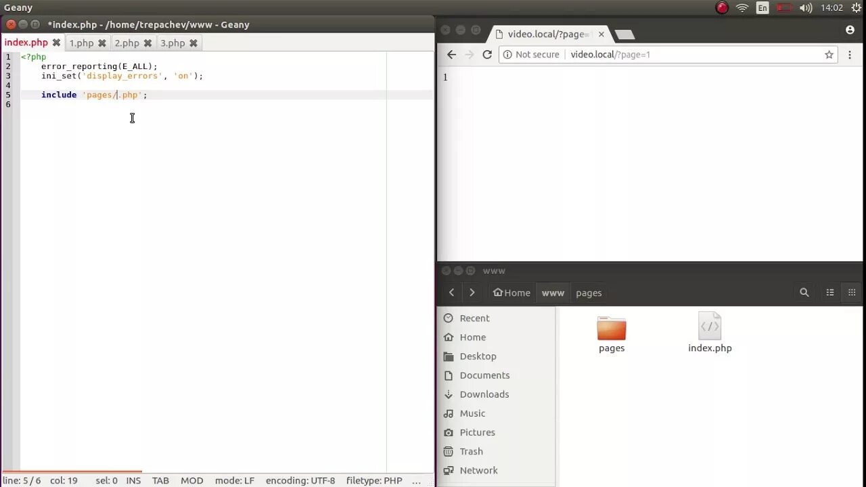
Task: Switch to the 3.php editor tab
Action: tap(173, 43)
